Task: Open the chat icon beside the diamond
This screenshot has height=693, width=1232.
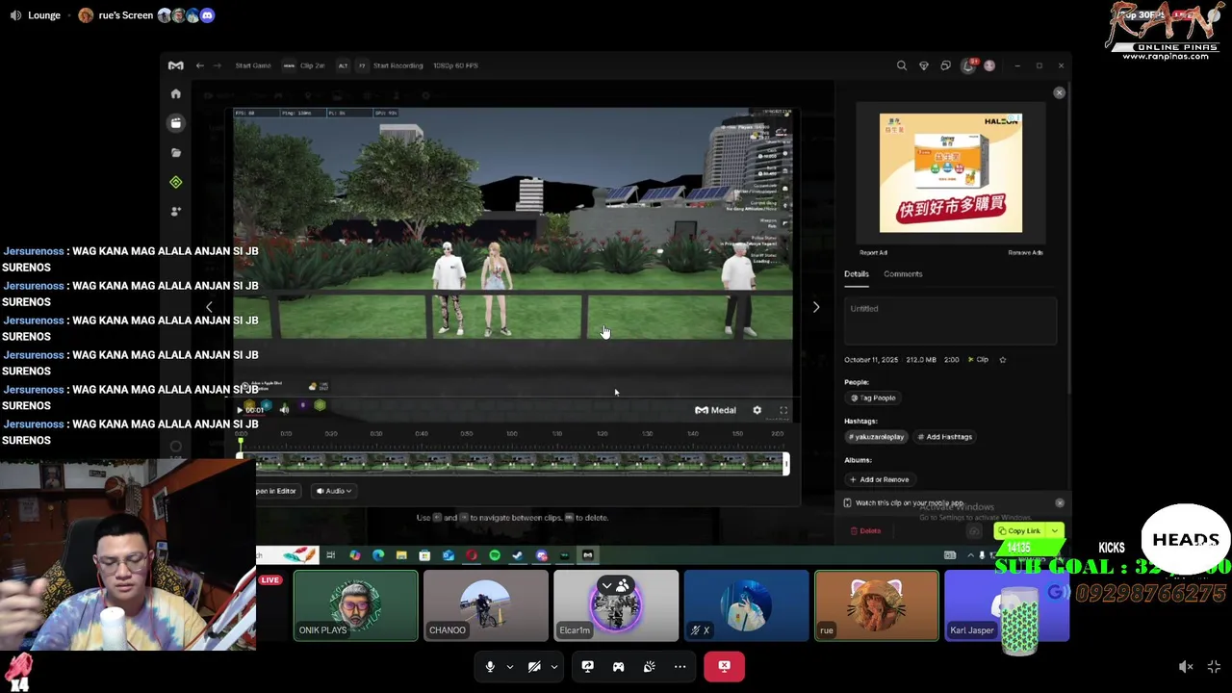Action: coord(945,65)
